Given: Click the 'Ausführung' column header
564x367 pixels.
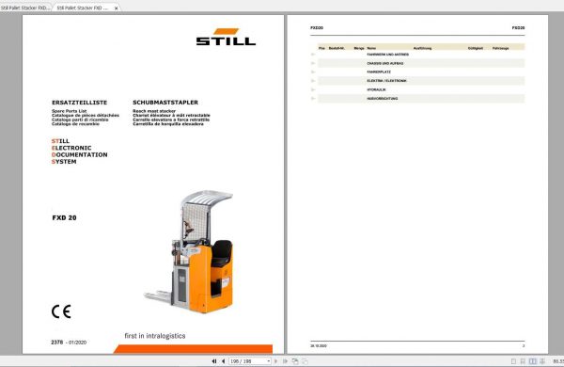Looking at the screenshot, I should (x=422, y=48).
